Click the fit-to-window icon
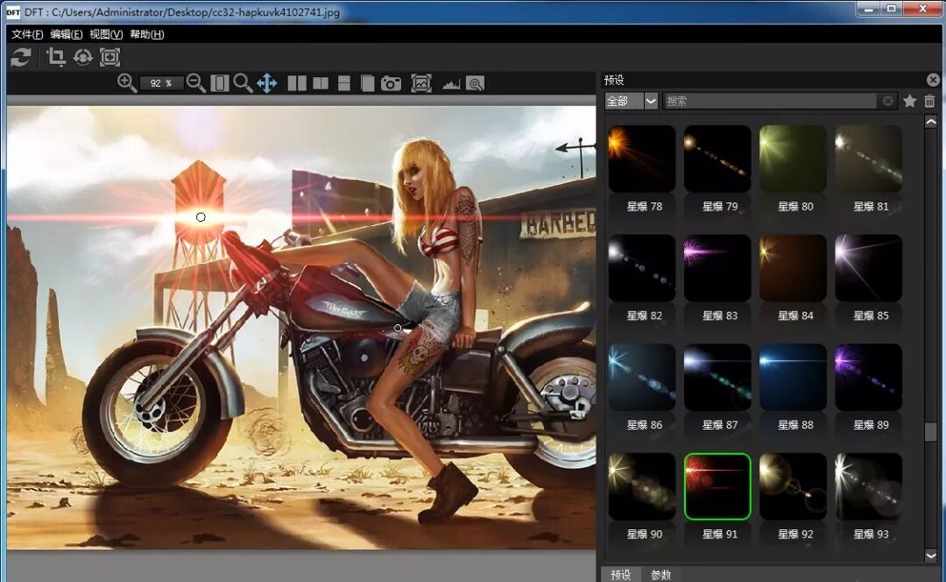Screen dimensions: 946x582 220,83
